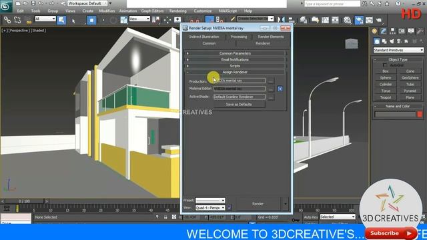Switch to the Renderer tab
Screen dimensions: 427x240
point(263,43)
